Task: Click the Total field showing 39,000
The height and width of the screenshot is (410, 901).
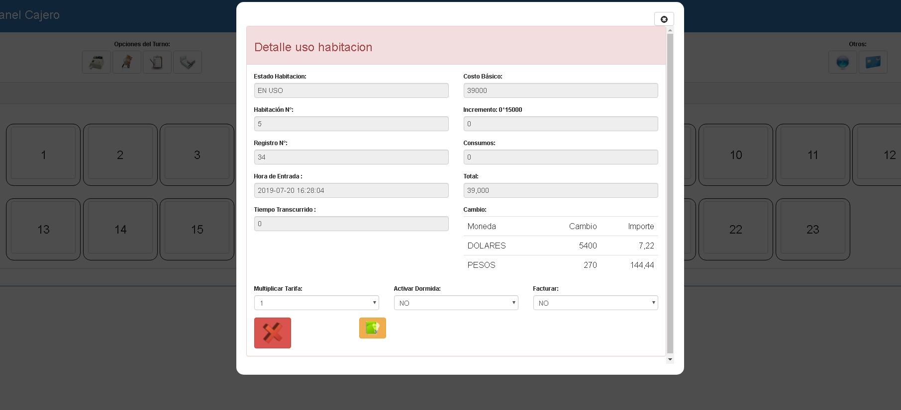Action: 561,190
